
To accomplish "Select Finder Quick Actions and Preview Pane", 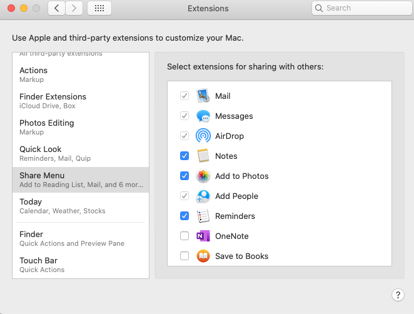I will pos(81,238).
